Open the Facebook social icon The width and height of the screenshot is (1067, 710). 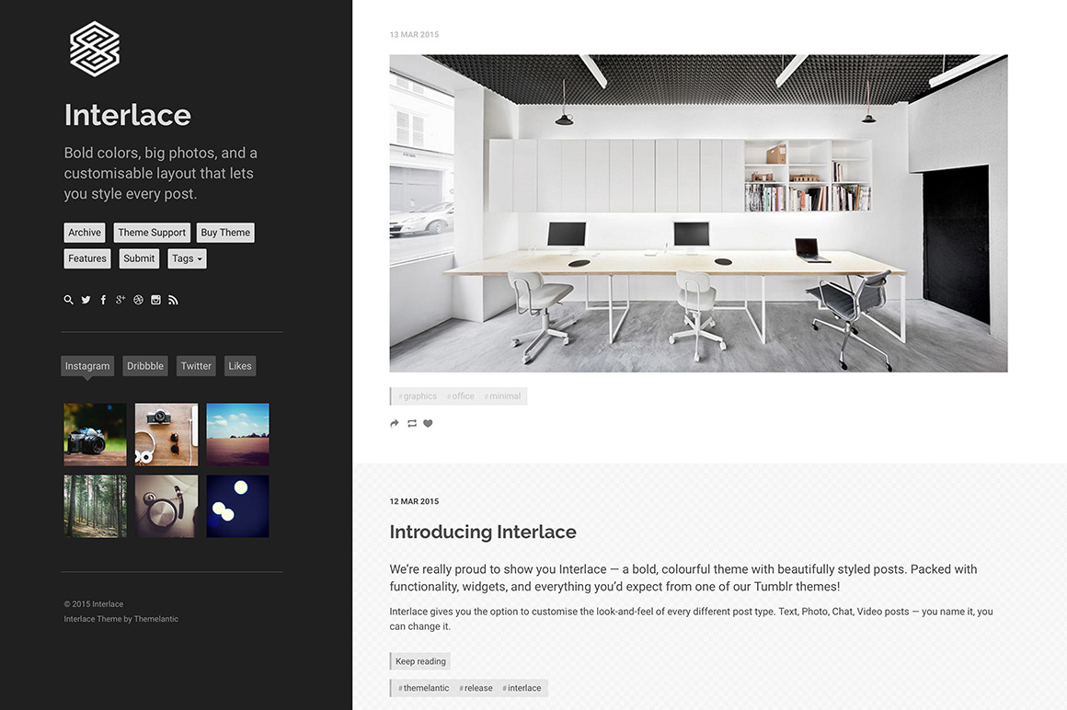[103, 300]
